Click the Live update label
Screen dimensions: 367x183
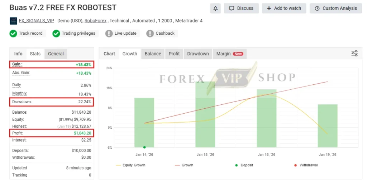click(125, 33)
